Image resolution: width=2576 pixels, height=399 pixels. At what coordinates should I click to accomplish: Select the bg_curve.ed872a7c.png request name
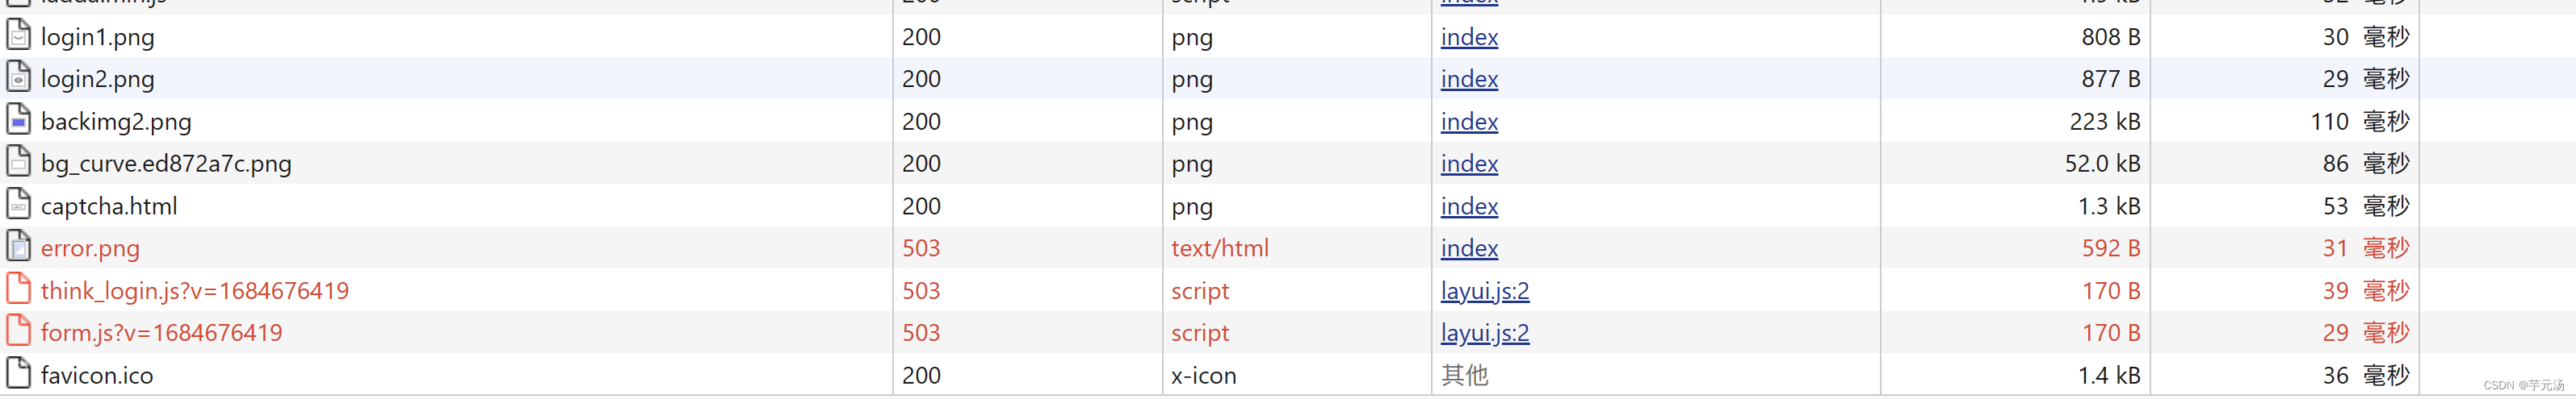(x=166, y=164)
